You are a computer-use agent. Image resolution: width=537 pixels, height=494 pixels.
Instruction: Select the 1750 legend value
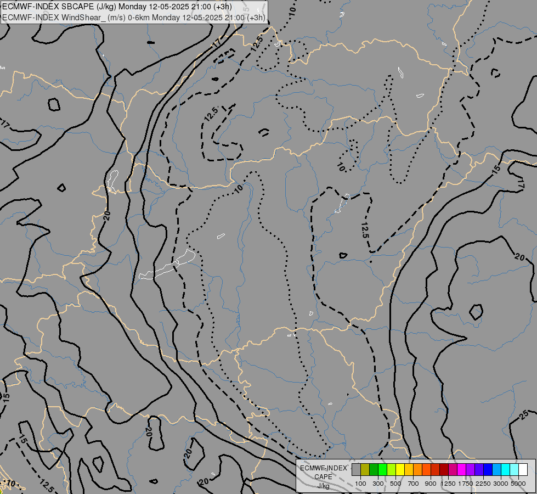466,484
